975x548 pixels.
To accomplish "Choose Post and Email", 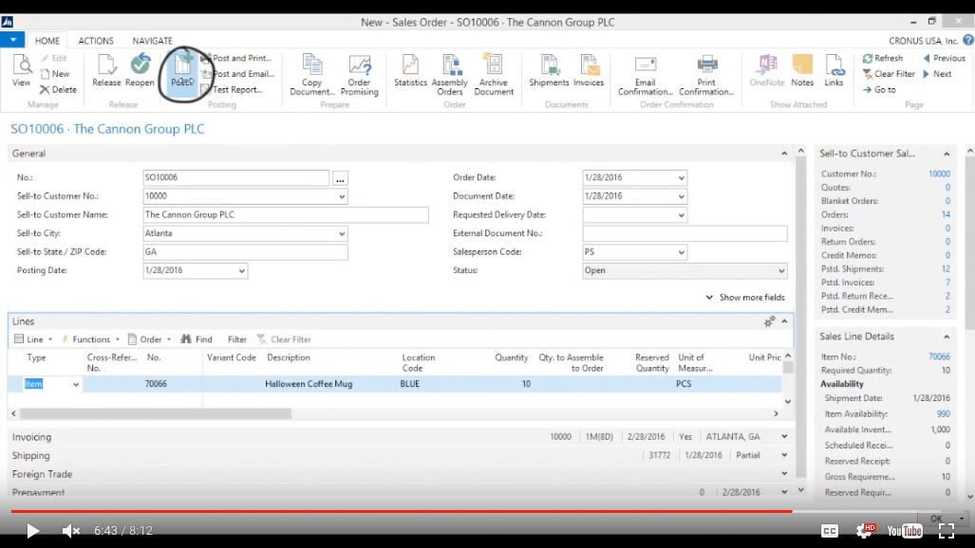I will tap(237, 73).
